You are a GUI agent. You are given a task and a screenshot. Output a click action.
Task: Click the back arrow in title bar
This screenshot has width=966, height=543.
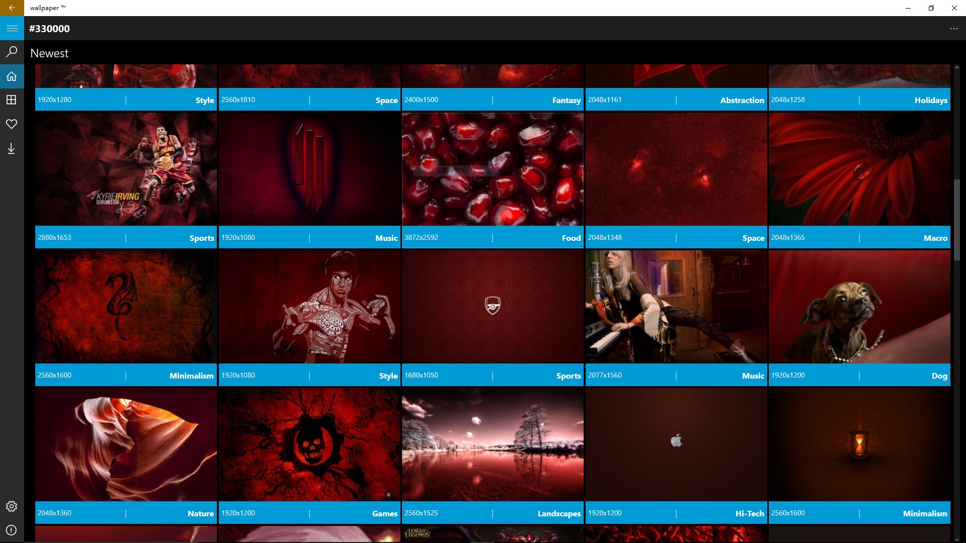click(12, 8)
